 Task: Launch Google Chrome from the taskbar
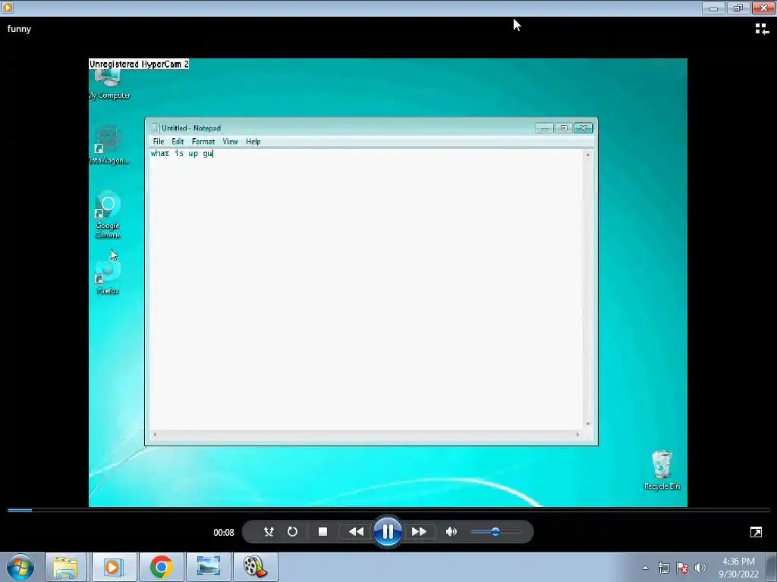162,567
